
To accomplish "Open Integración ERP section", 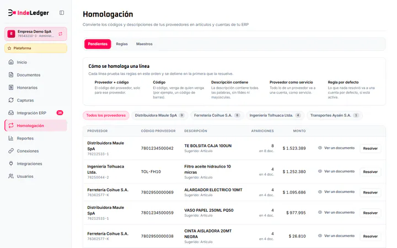I will click(36, 112).
